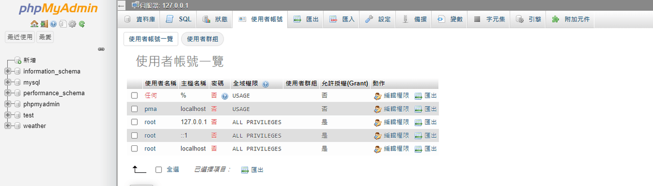This screenshot has width=653, height=186.
Task: Check the 全選 select all checkbox
Action: tap(159, 170)
